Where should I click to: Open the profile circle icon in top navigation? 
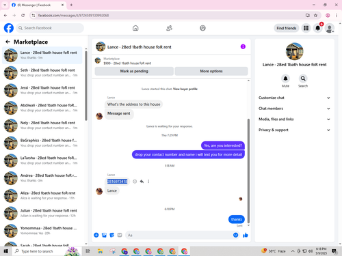202,28
